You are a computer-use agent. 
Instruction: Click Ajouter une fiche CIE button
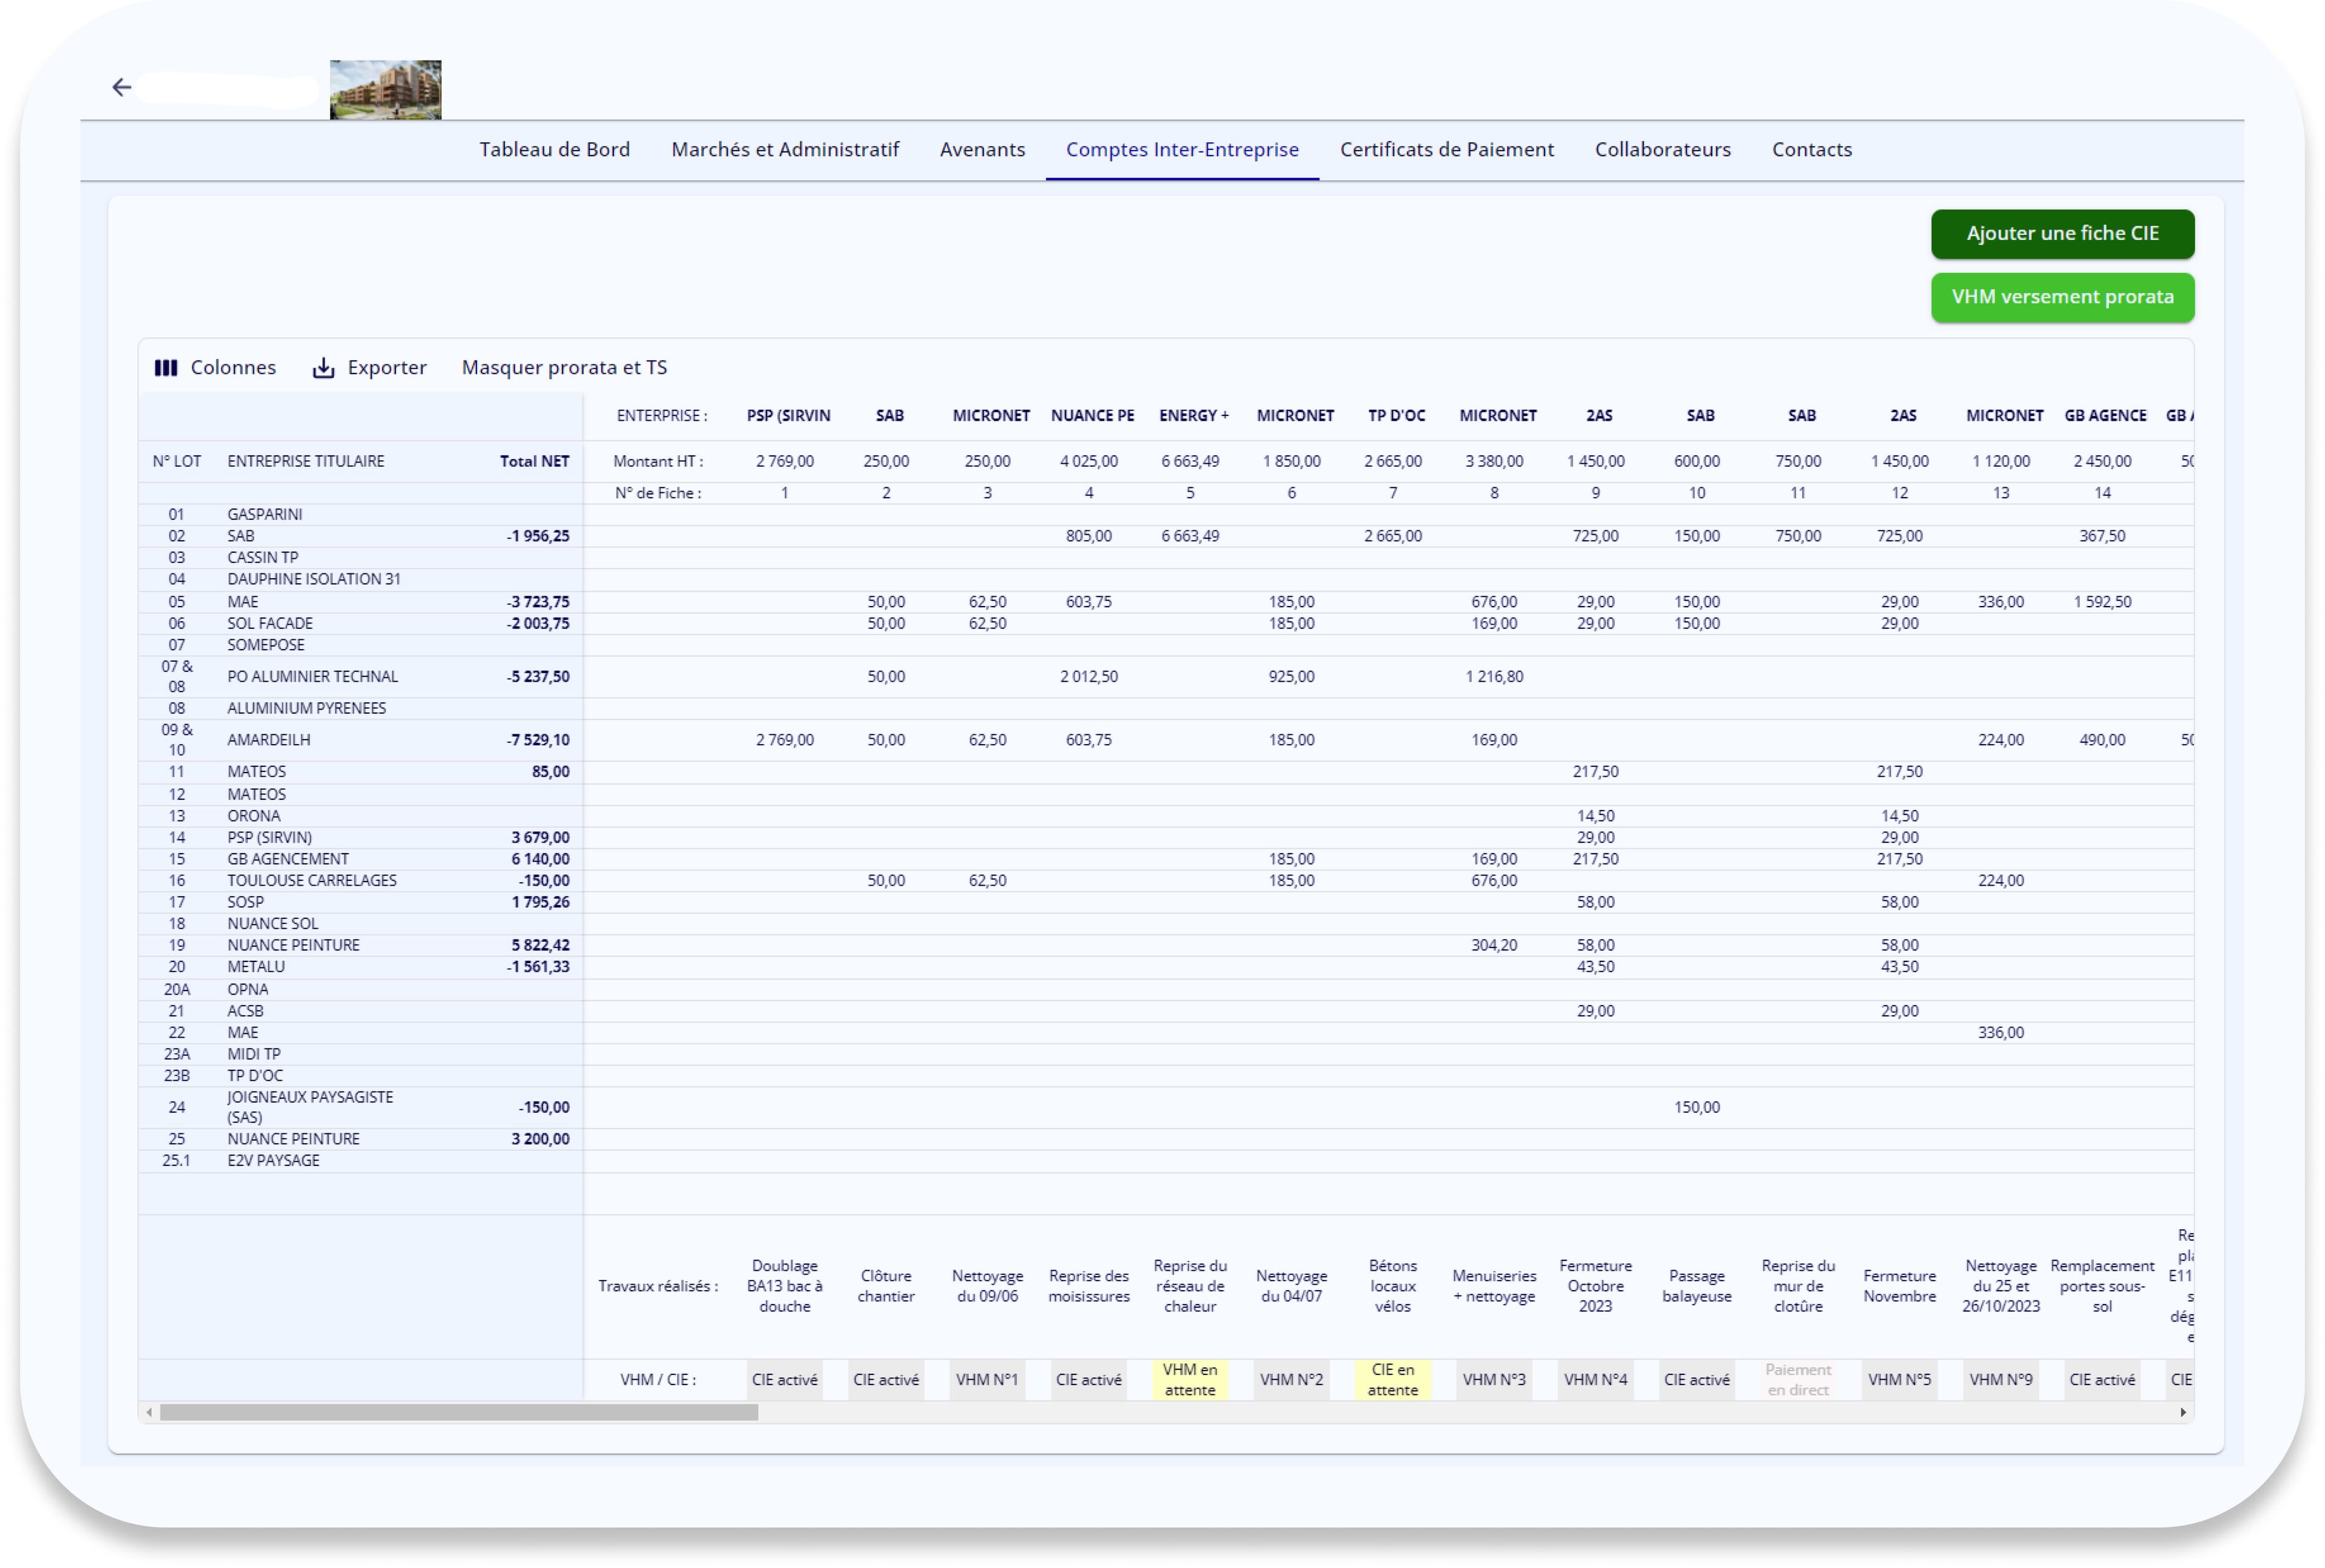(x=2062, y=233)
